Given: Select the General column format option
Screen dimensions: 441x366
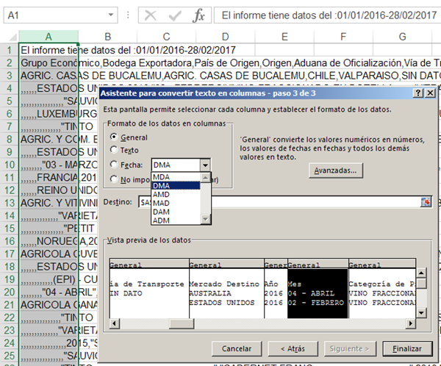Looking at the screenshot, I should click(113, 137).
